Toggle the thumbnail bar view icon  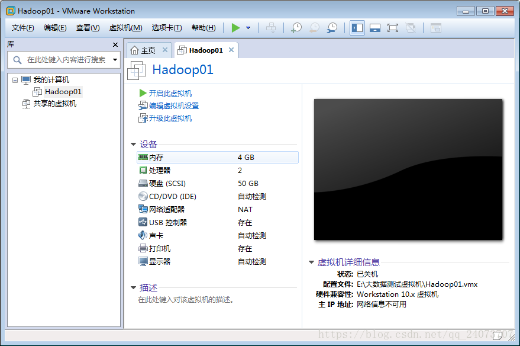pos(375,28)
